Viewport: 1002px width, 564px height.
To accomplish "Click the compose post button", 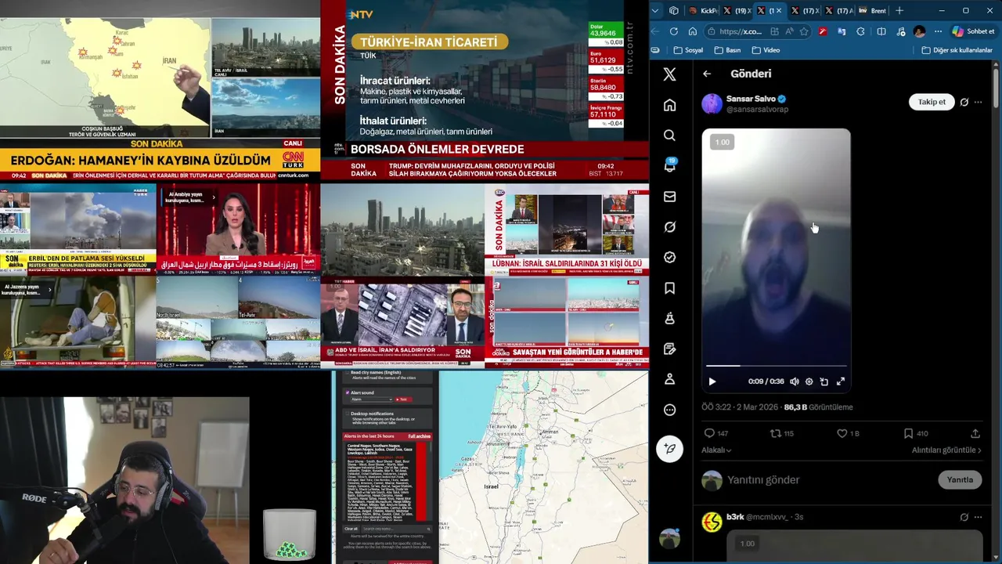I will [x=669, y=449].
